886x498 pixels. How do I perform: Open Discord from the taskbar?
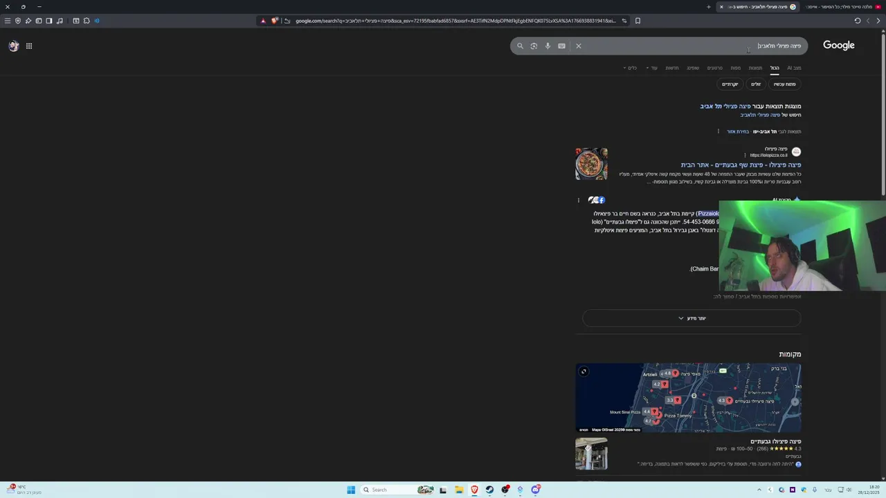point(535,490)
